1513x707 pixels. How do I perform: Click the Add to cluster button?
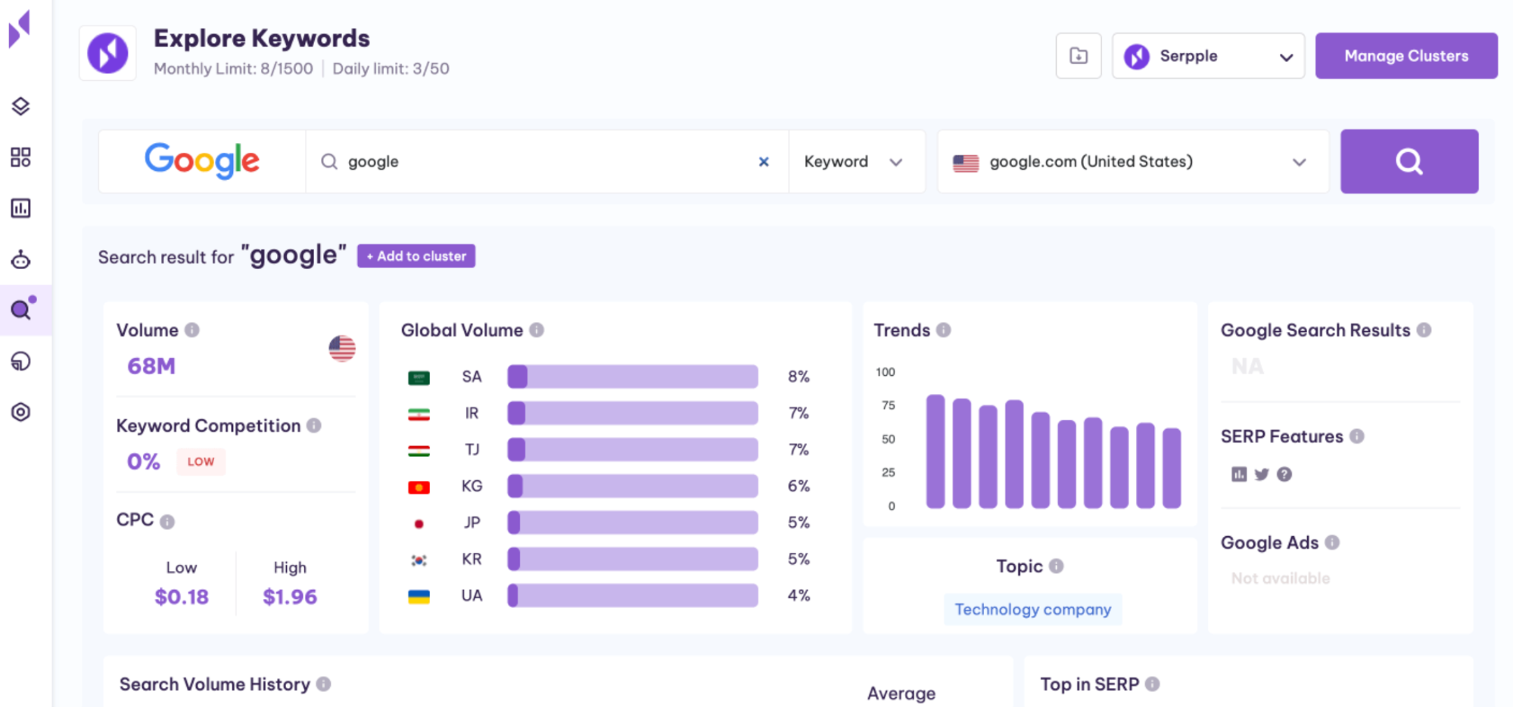pos(416,256)
